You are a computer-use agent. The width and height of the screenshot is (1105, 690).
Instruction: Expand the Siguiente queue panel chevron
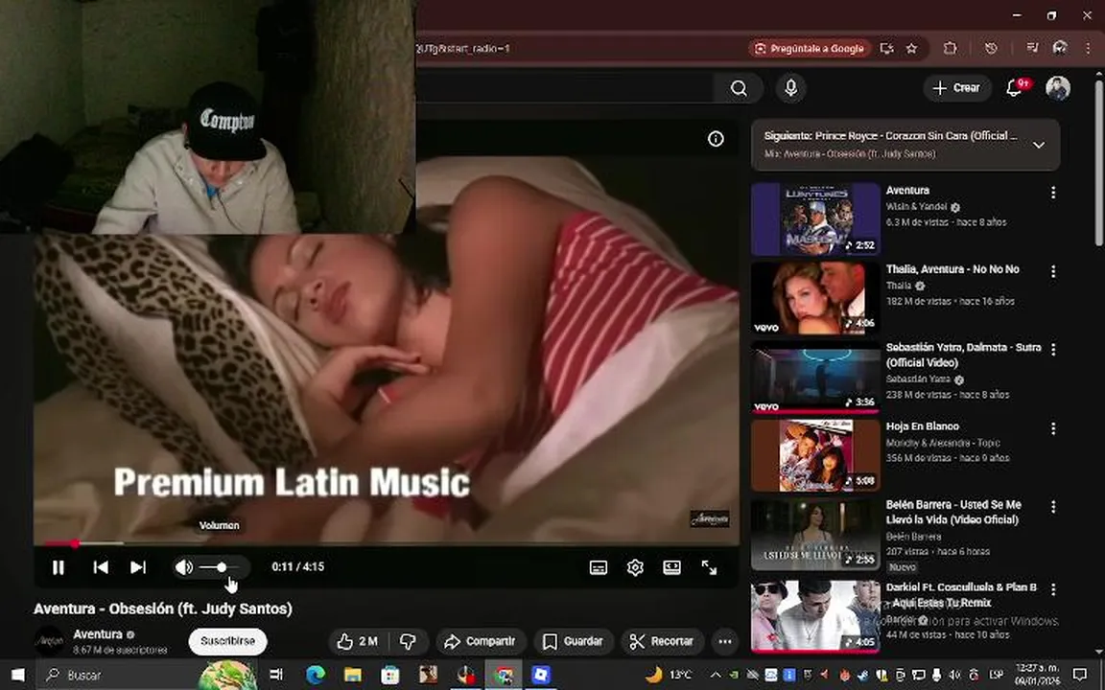1038,145
